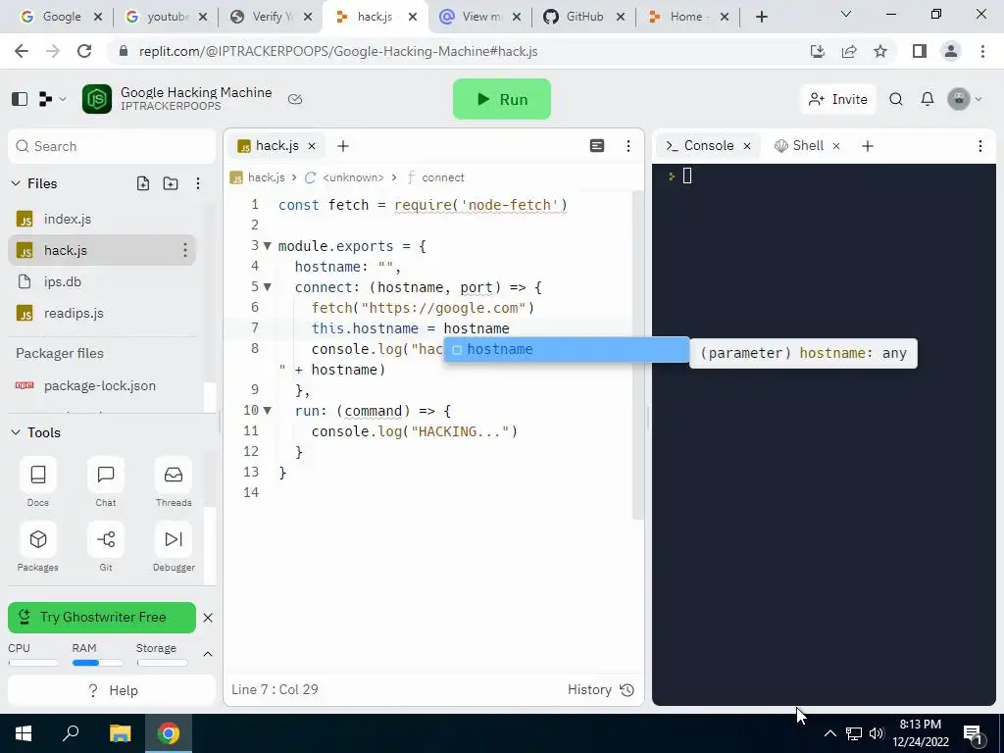1004x753 pixels.
Task: Bookmark this page star icon
Action: click(x=880, y=51)
